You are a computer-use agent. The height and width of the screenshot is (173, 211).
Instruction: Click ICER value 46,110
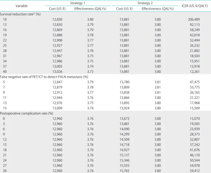[195, 155]
